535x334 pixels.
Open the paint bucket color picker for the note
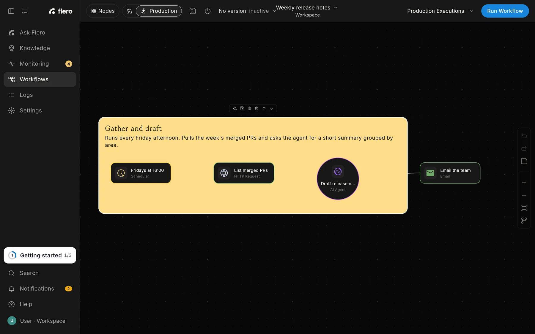point(235,108)
